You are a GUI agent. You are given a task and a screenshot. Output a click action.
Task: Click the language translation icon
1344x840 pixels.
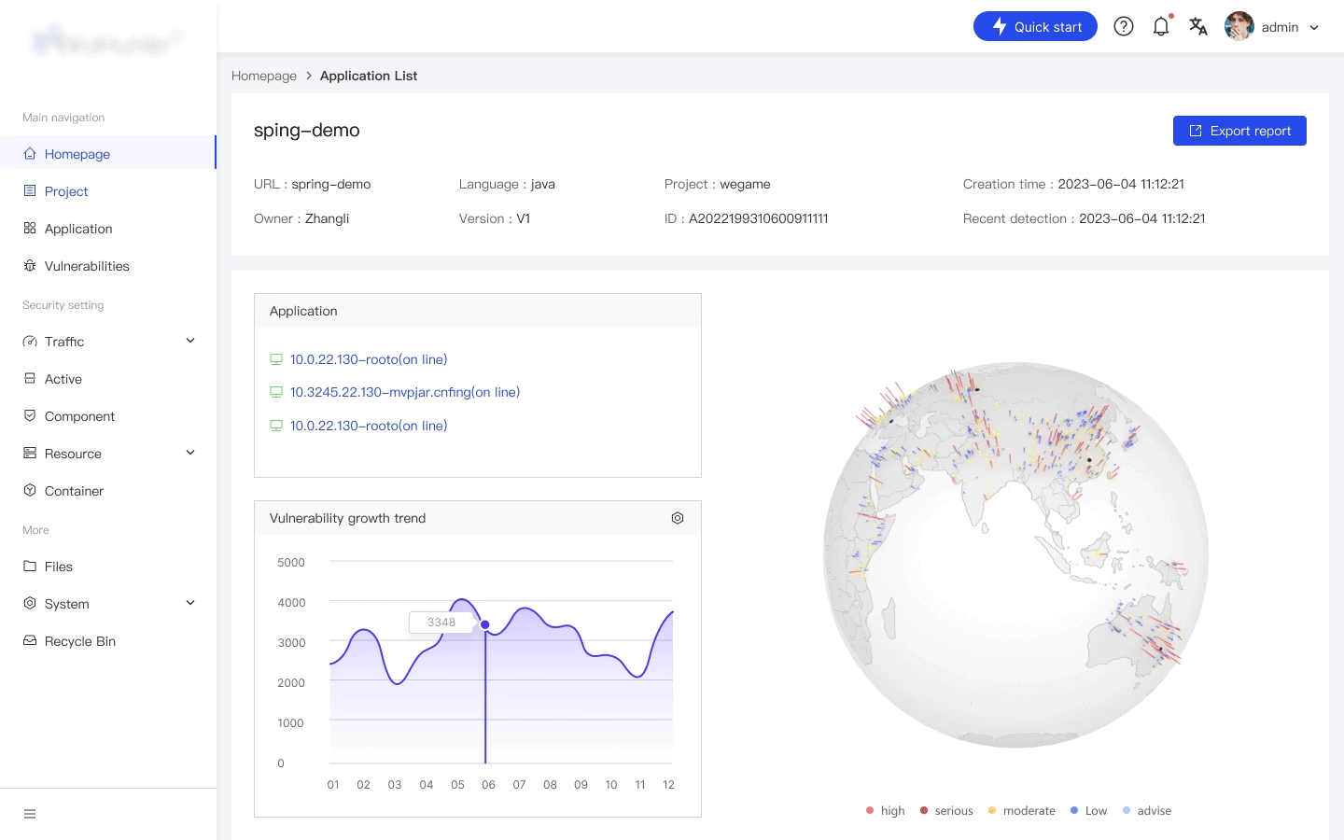(1198, 26)
